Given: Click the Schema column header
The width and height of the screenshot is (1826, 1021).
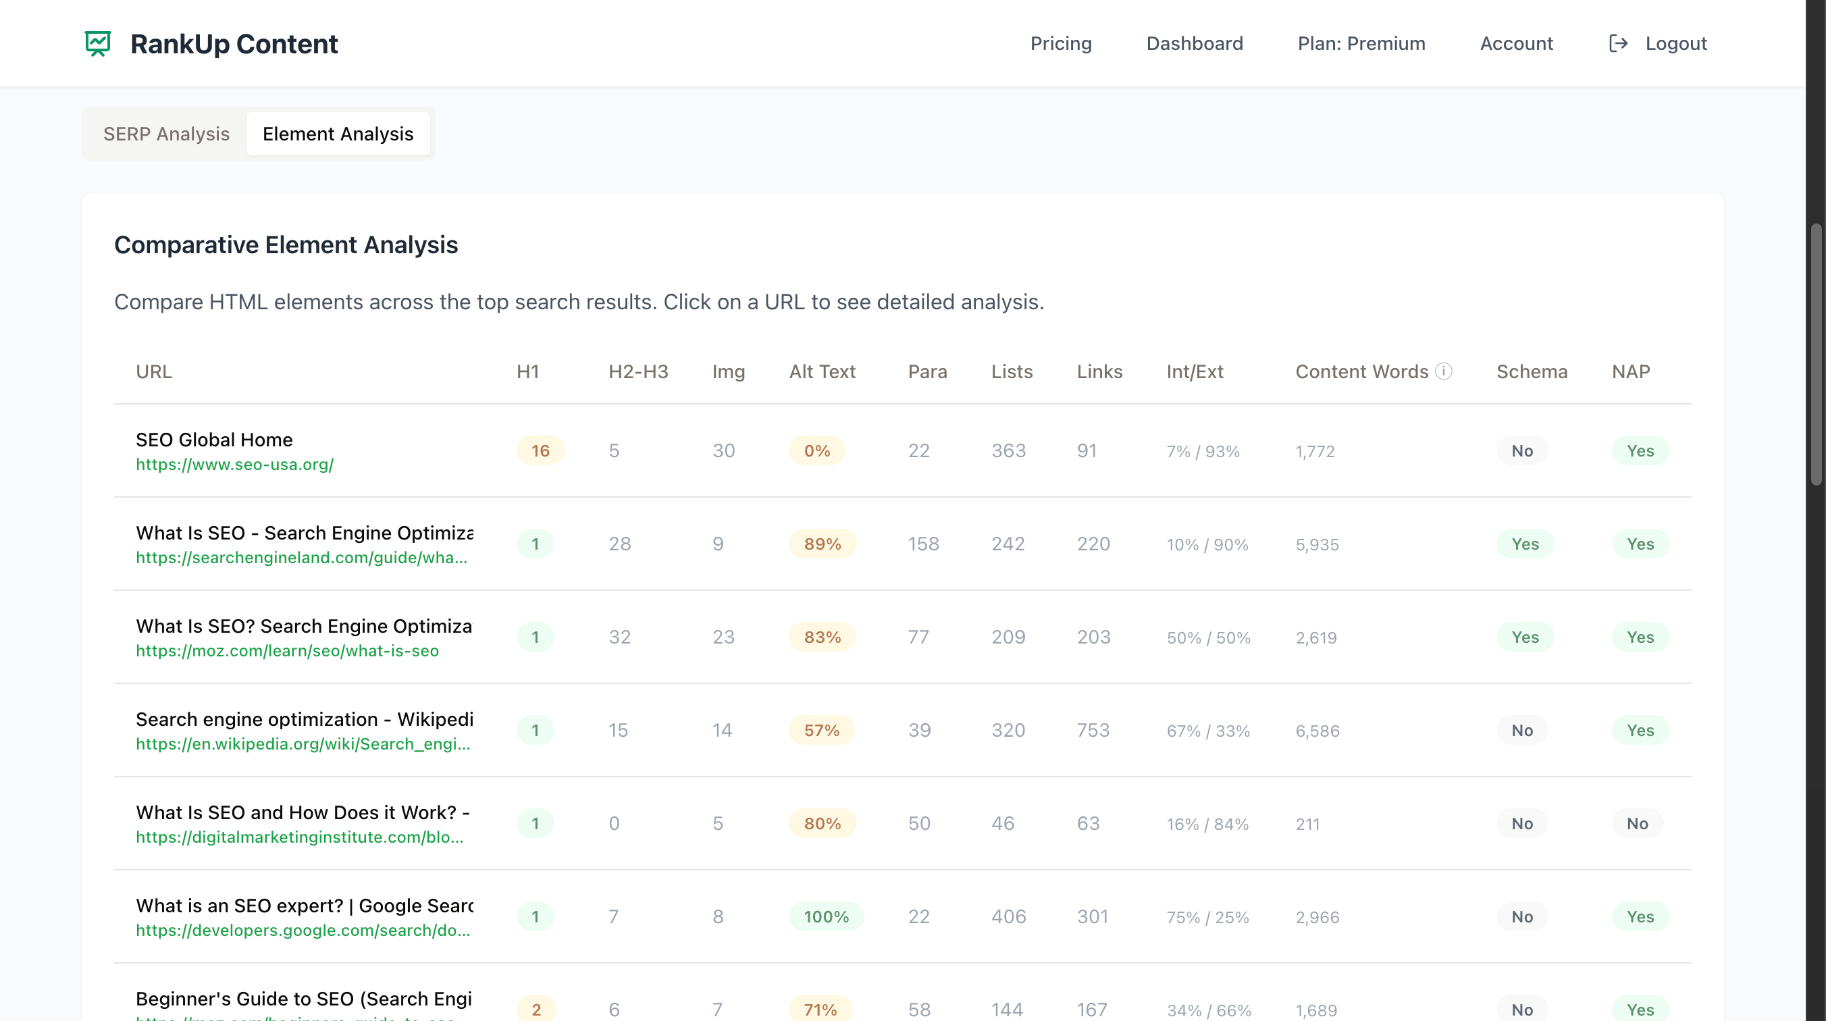Looking at the screenshot, I should pos(1532,371).
